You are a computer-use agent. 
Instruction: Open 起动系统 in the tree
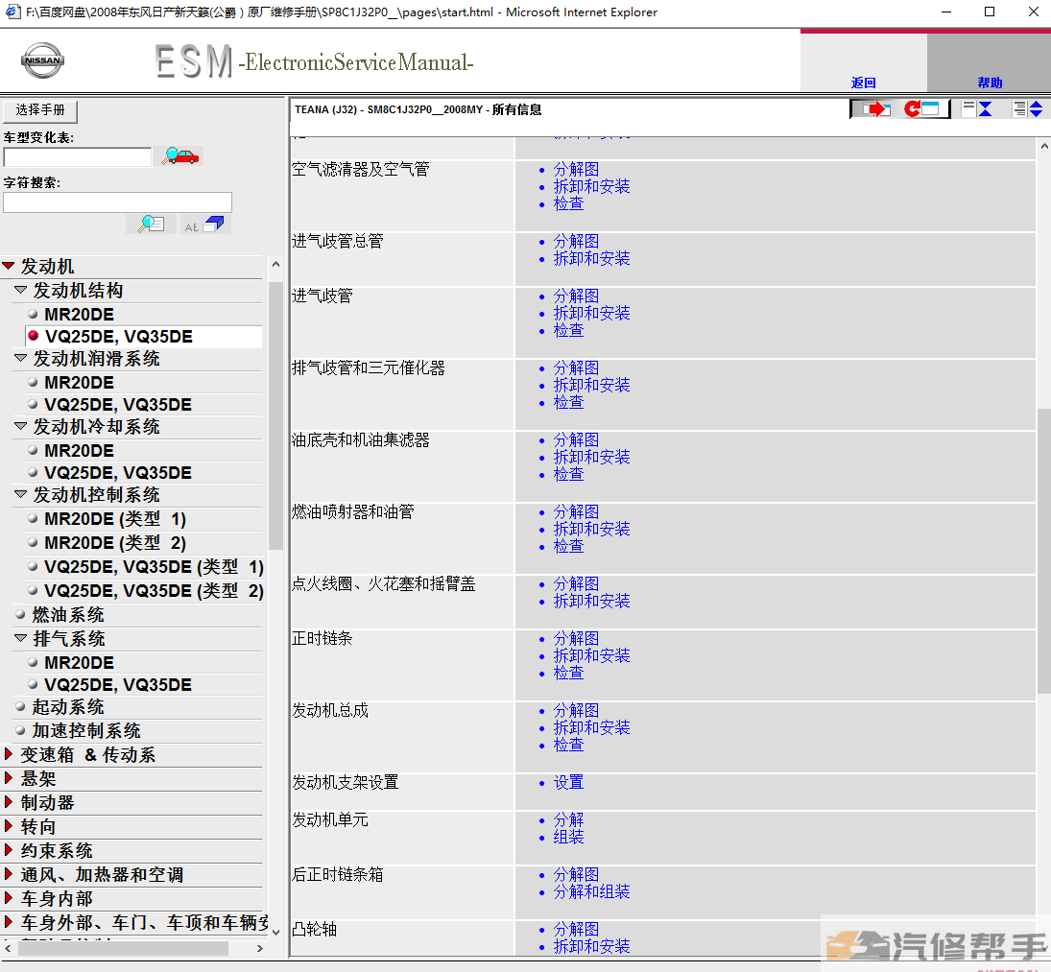pos(68,707)
